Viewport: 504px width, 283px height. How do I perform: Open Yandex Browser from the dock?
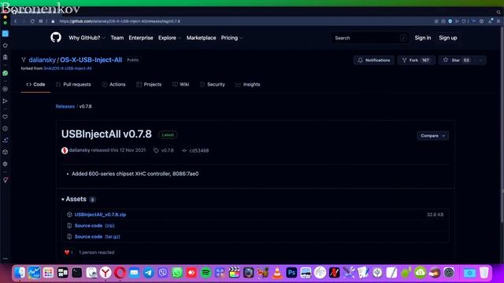coord(106,273)
